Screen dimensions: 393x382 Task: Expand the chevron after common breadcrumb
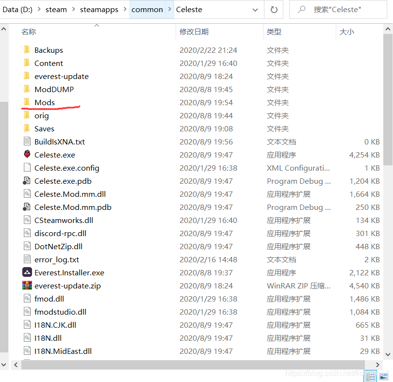pyautogui.click(x=170, y=9)
